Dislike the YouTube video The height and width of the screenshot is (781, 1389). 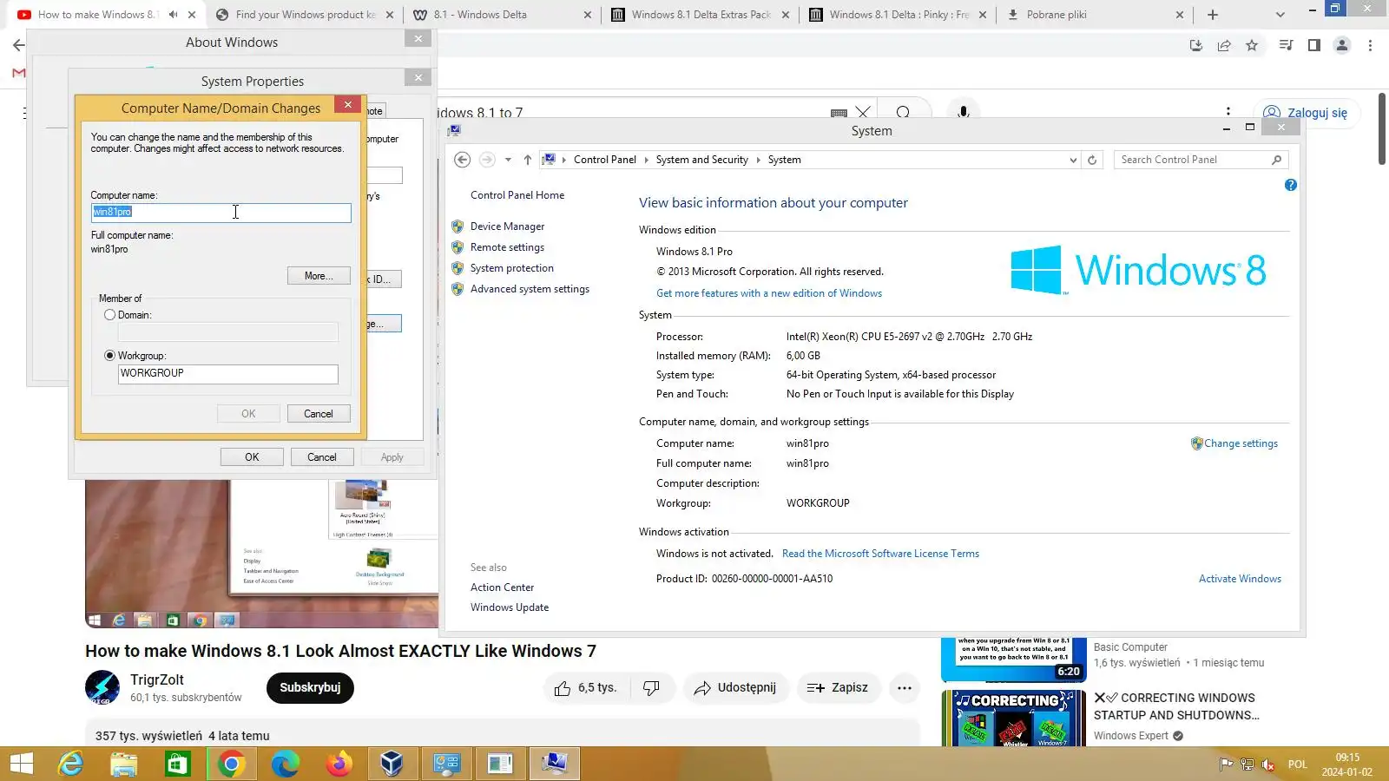(651, 688)
